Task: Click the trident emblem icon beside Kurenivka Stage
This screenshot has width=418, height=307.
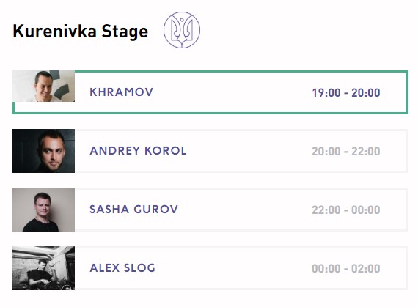Action: pos(182,30)
